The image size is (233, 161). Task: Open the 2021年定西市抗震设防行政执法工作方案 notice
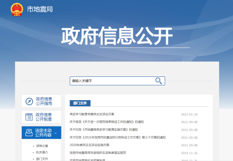coord(118,137)
